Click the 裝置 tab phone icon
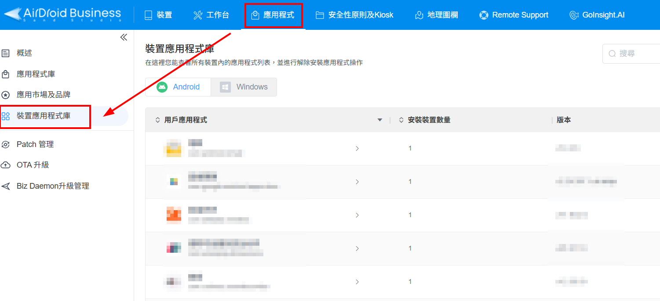Screen dimensions: 660x301 click(149, 15)
